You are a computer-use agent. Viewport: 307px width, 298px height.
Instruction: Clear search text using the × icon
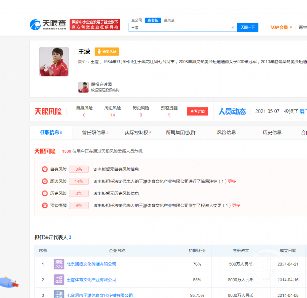click(232, 27)
